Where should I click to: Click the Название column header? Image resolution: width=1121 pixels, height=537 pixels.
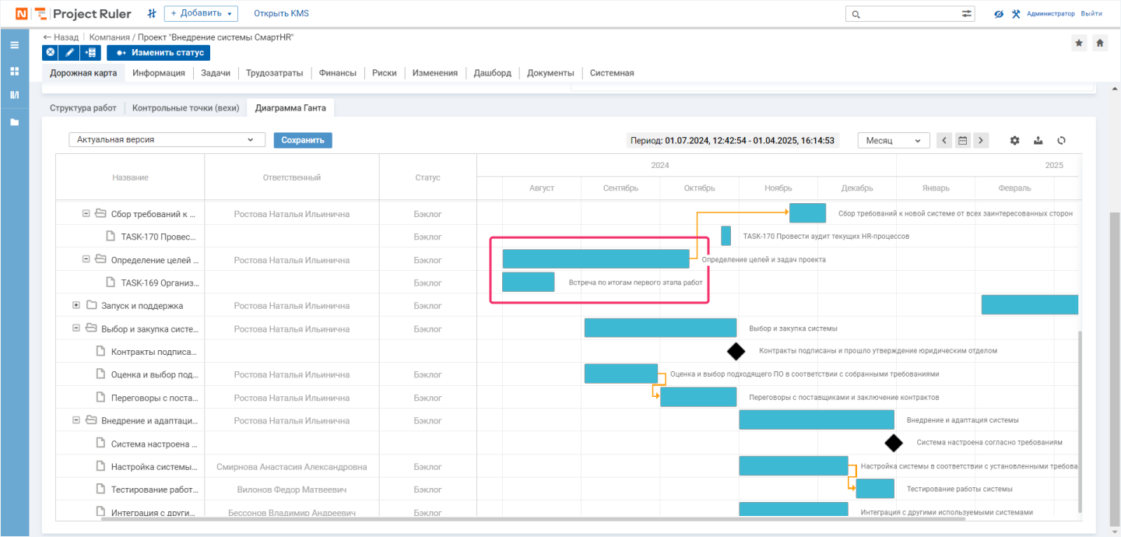click(130, 177)
